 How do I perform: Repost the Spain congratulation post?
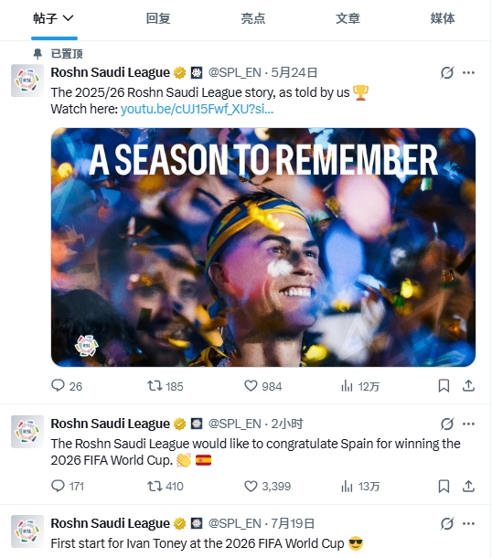pos(155,486)
